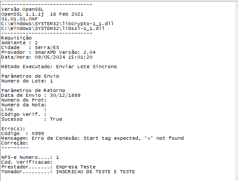The image size is (238, 181).
Task: Click the 'Prestador: Empresa Teste' line
Action: coord(48,167)
